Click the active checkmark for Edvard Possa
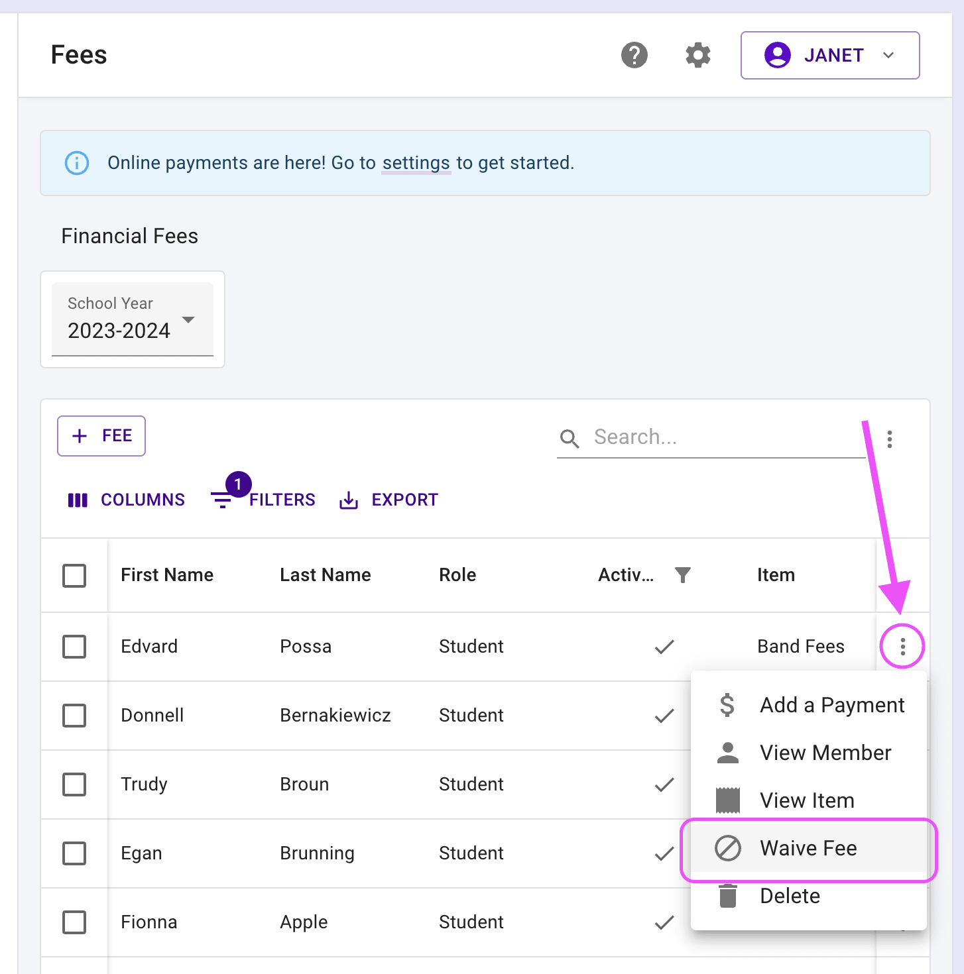 pyautogui.click(x=664, y=647)
